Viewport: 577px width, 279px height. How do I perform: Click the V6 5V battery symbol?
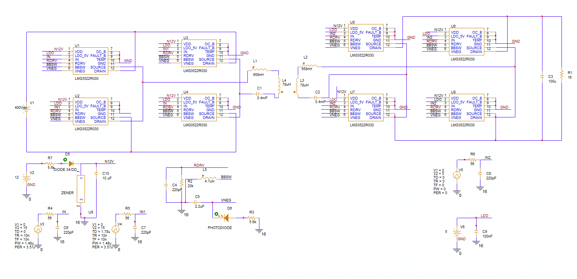pyautogui.click(x=457, y=232)
